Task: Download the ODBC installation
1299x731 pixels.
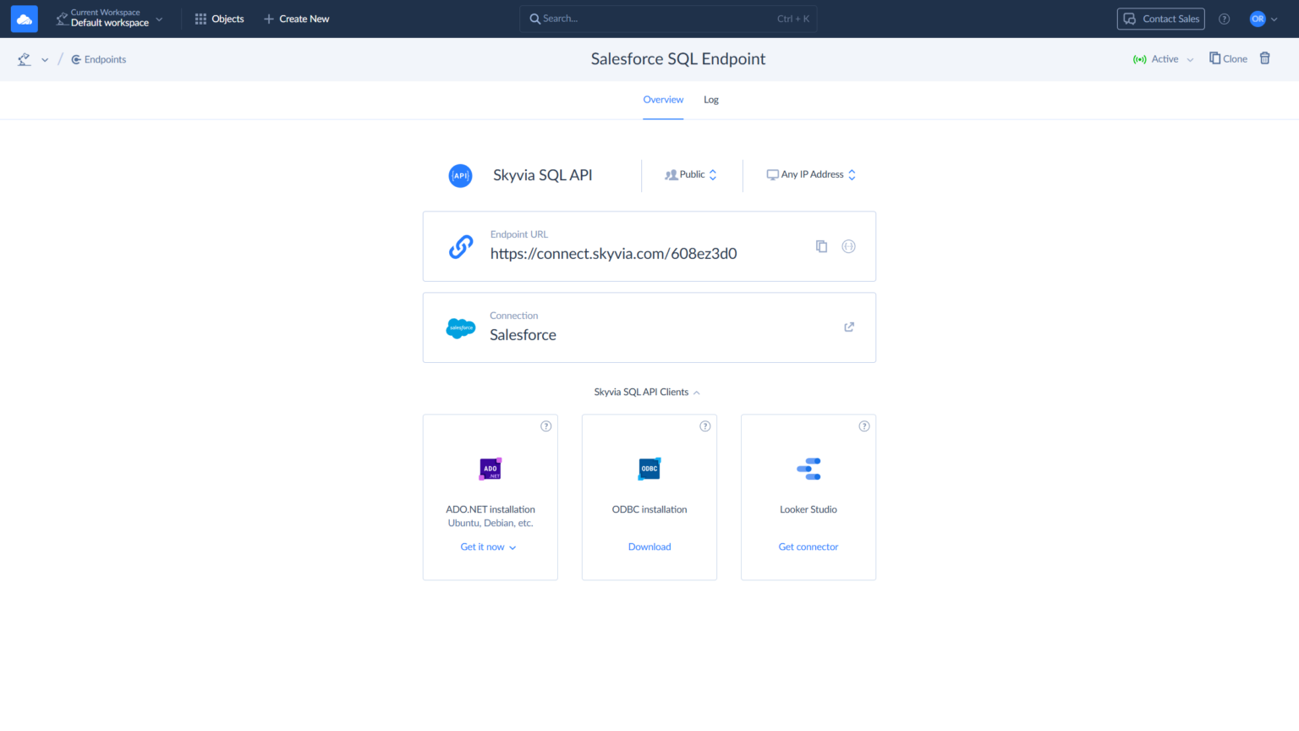Action: pos(649,547)
